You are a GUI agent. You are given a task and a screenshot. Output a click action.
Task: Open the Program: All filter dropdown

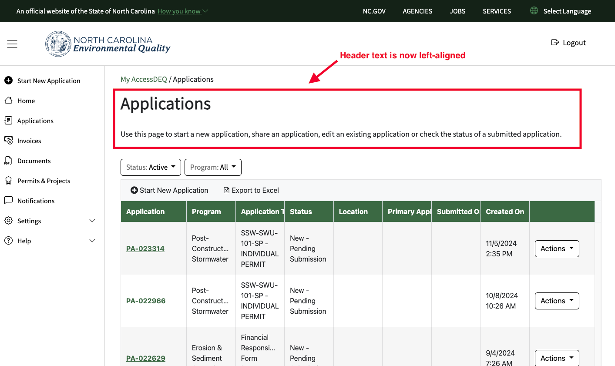[x=213, y=167]
